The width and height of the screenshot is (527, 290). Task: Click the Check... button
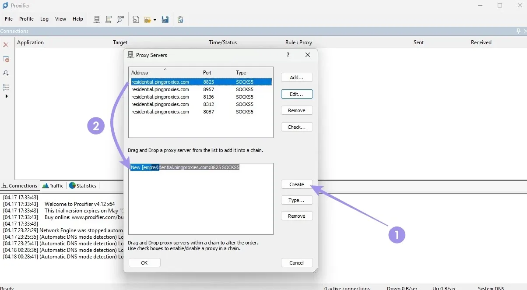coord(297,127)
